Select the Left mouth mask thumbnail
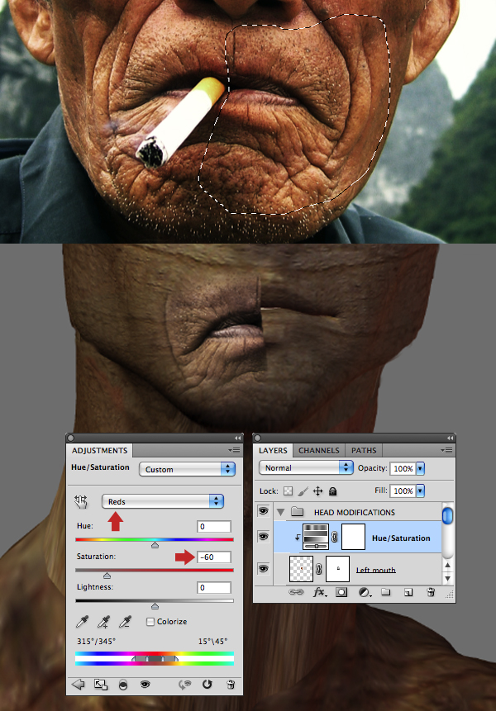 pyautogui.click(x=337, y=569)
